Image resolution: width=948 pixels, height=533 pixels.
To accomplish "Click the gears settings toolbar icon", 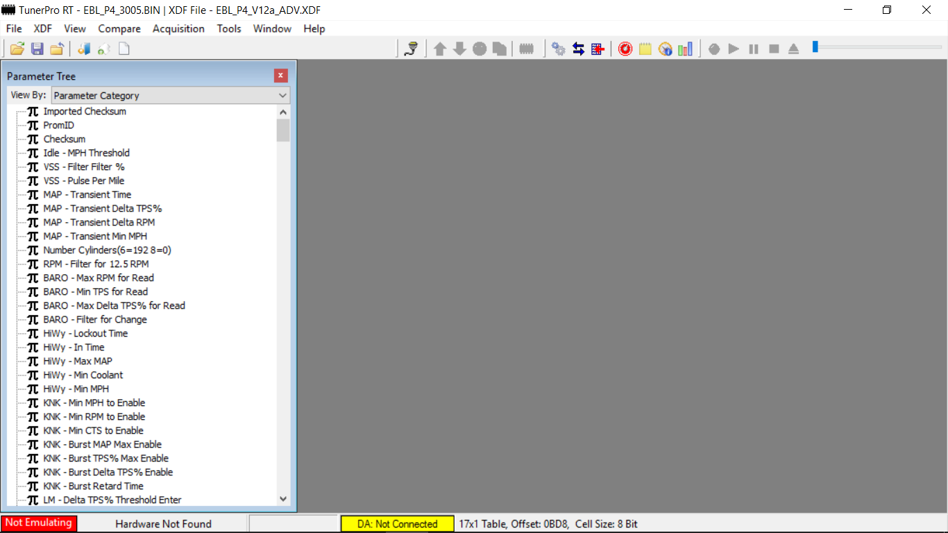I will (558, 49).
